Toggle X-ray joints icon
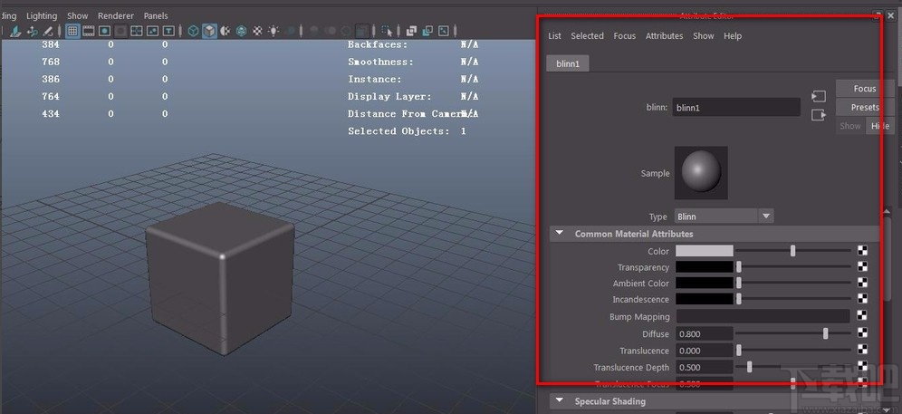Image resolution: width=902 pixels, height=414 pixels. point(444,31)
